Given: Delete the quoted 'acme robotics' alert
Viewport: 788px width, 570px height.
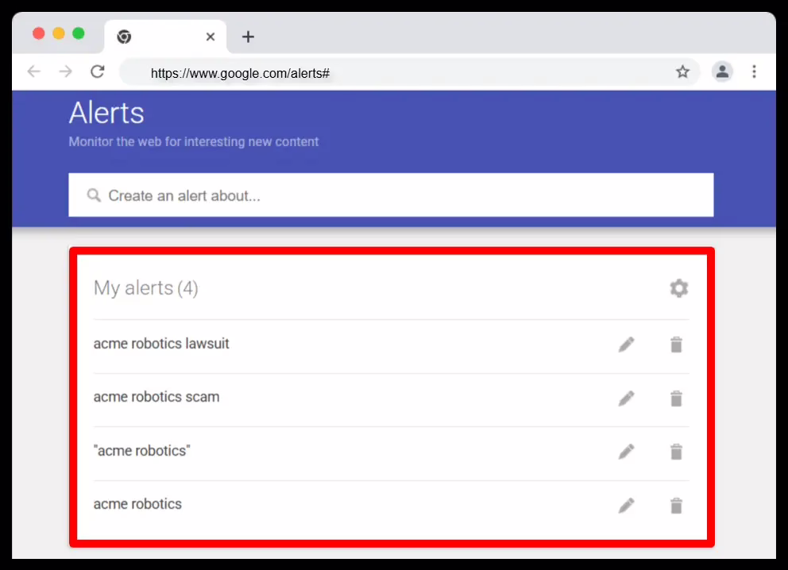Looking at the screenshot, I should point(676,451).
